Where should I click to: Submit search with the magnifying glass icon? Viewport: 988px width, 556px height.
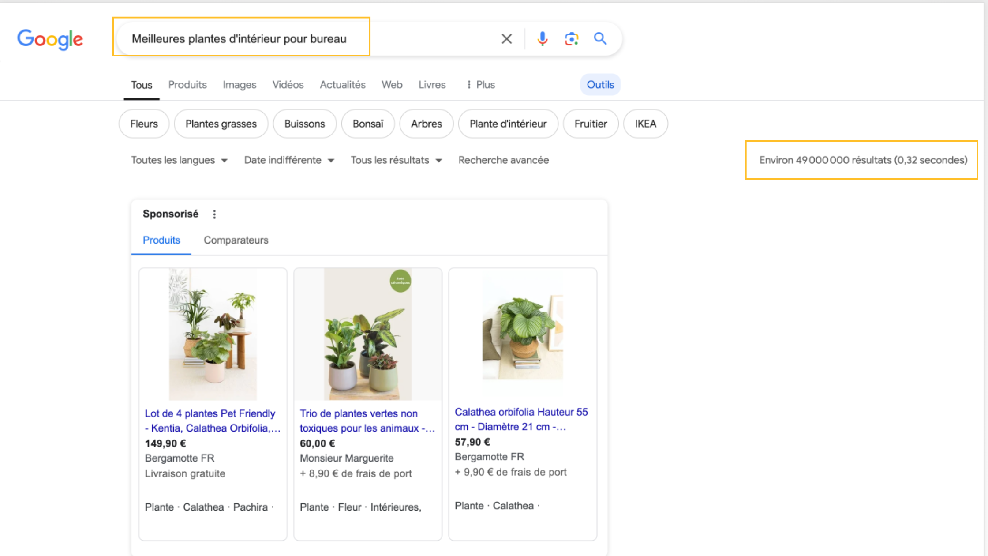click(x=600, y=39)
